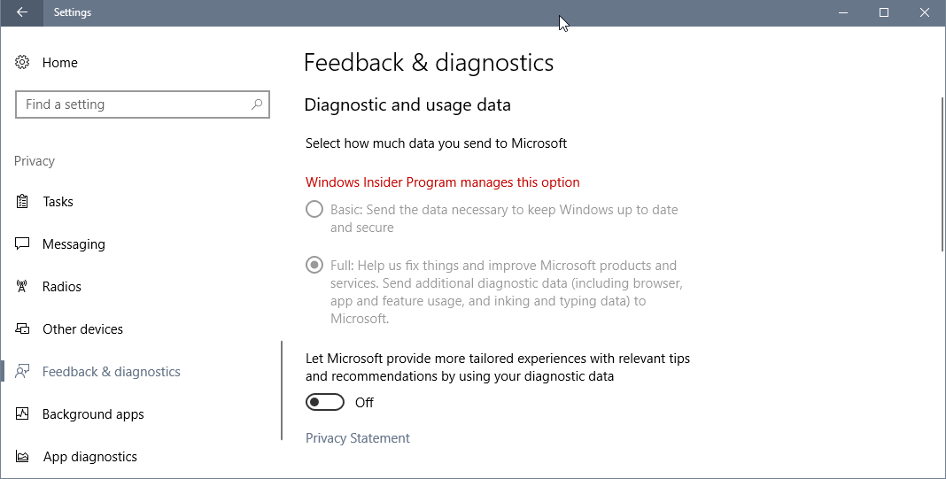Click the search magnifier icon
This screenshot has height=479, width=946.
point(257,104)
